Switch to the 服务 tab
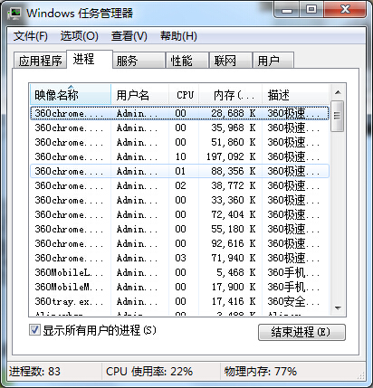The height and width of the screenshot is (388, 373). click(139, 61)
